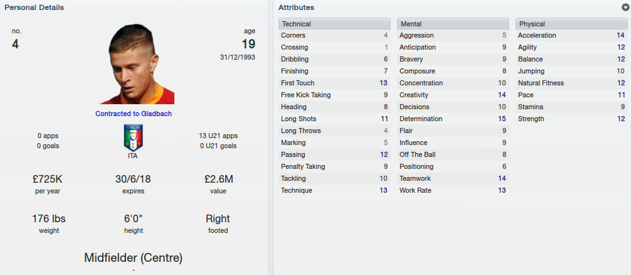The height and width of the screenshot is (275, 631).
Task: Select the Physical attributes header
Action: [571, 24]
